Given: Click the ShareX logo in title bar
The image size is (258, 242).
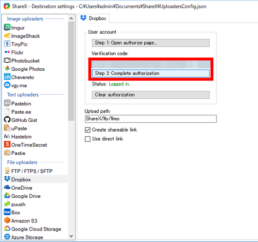Looking at the screenshot, I should (x=7, y=6).
